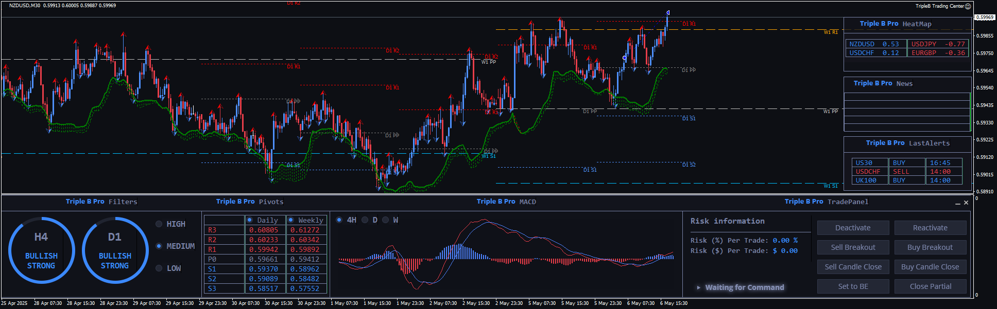The height and width of the screenshot is (309, 997).
Task: Click the D1 Bullish Strong circular gauge
Action: (115, 250)
